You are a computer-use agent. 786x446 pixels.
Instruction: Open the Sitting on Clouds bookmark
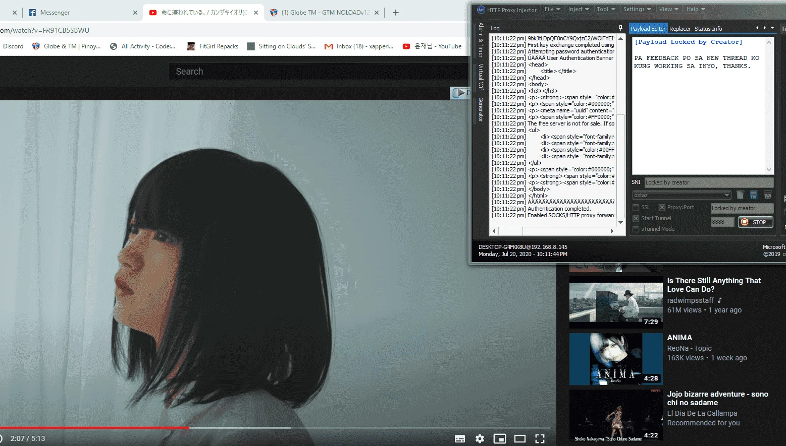(x=281, y=46)
